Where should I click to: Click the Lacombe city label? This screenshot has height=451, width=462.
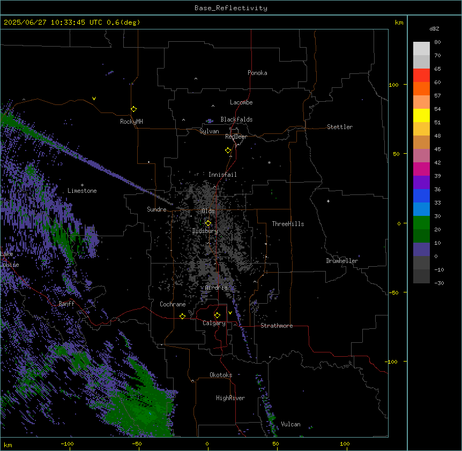click(x=241, y=102)
